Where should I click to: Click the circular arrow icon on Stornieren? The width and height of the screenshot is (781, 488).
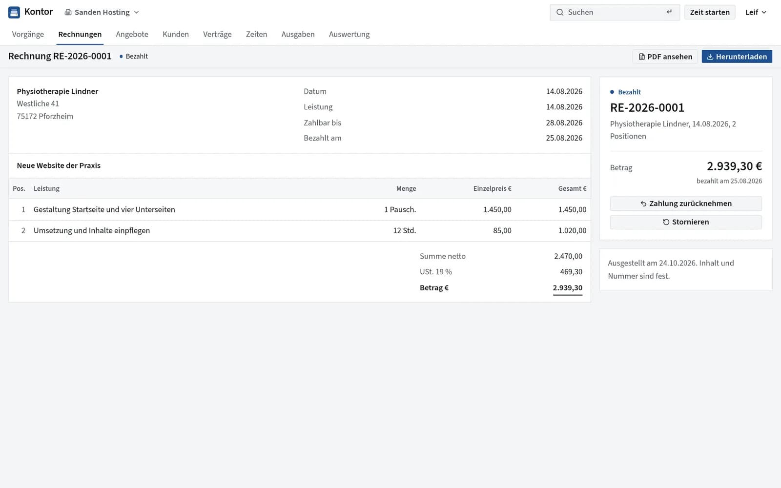[x=666, y=222]
